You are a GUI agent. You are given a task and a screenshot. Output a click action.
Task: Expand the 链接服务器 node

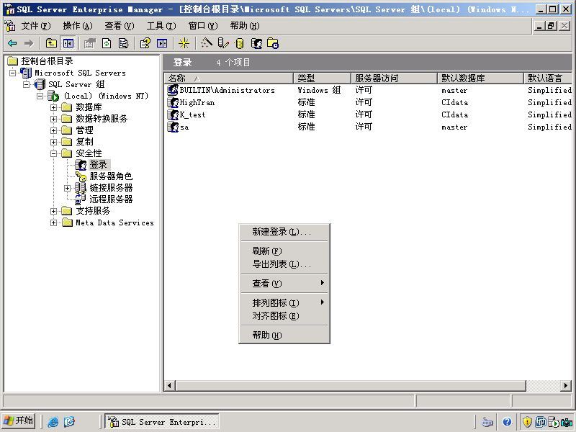pyautogui.click(x=67, y=188)
